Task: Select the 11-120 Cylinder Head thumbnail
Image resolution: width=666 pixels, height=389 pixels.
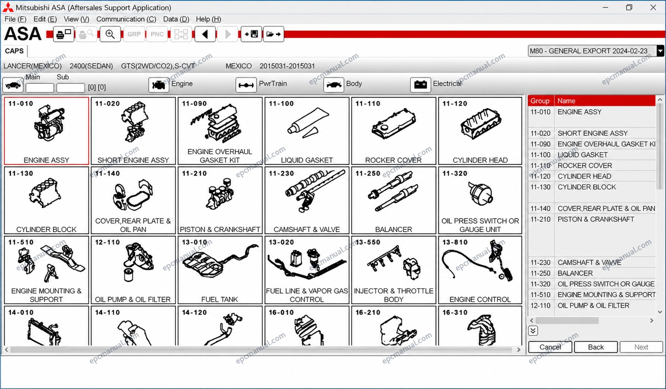Action: click(x=480, y=131)
